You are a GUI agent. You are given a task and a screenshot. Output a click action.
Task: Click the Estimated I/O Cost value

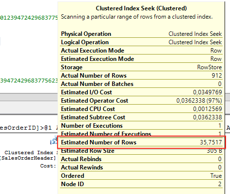pos(207,92)
